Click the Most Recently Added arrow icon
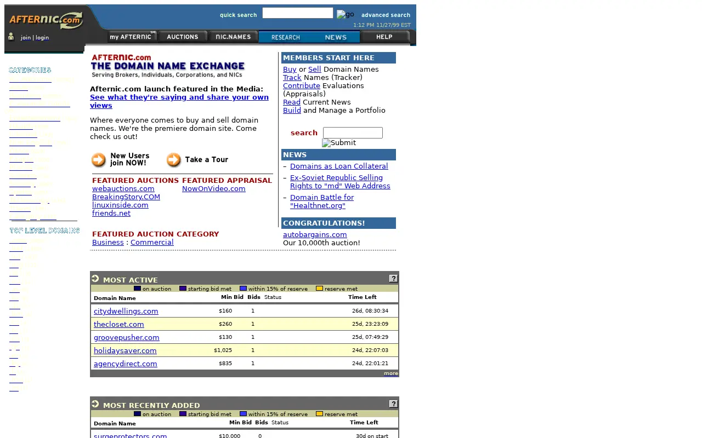This screenshot has height=438, width=702. (95, 404)
